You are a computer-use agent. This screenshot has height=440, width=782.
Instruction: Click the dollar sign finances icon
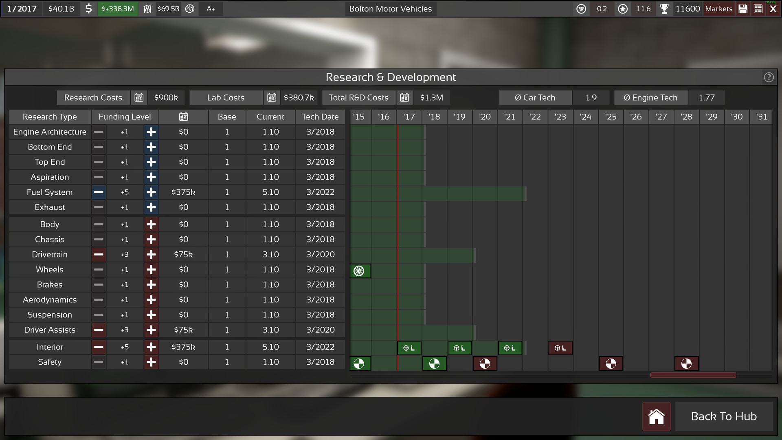coord(88,9)
